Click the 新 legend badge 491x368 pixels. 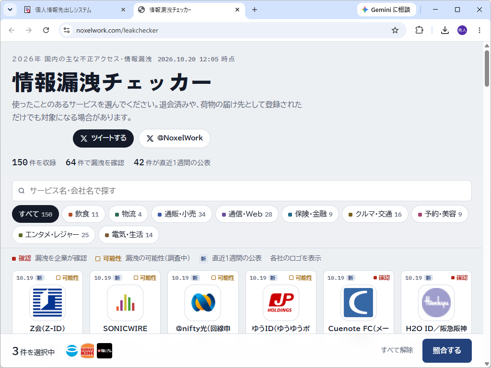click(x=203, y=259)
